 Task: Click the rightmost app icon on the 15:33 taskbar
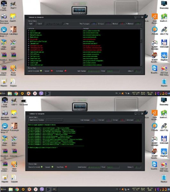coord(54,189)
